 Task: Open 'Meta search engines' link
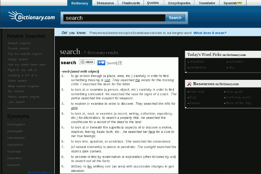tap(23, 86)
